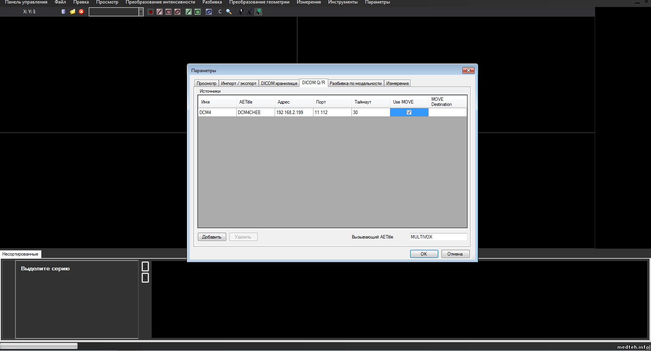
Task: Select the green line drawing tool
Action: click(x=189, y=12)
